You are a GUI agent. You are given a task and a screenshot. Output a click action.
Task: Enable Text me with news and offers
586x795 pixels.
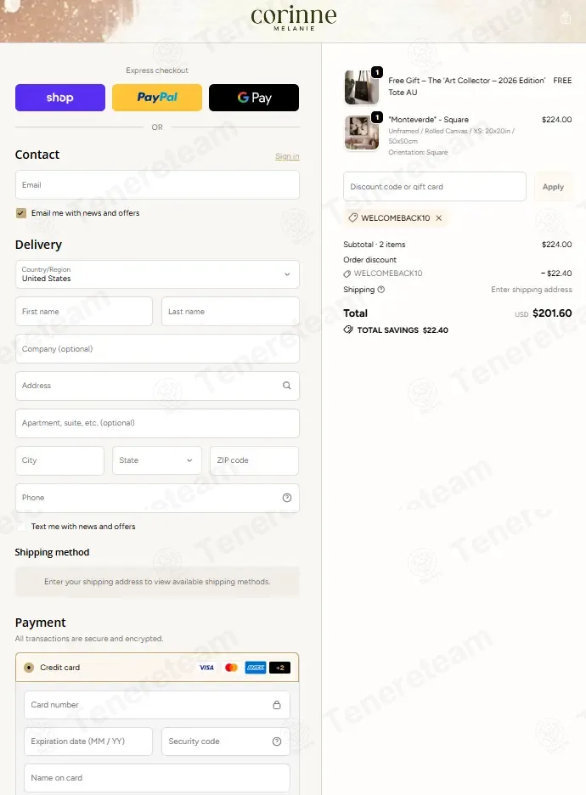coord(20,527)
